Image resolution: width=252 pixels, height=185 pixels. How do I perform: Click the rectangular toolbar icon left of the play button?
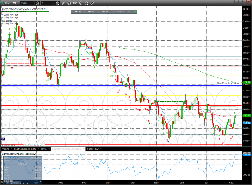75,3
